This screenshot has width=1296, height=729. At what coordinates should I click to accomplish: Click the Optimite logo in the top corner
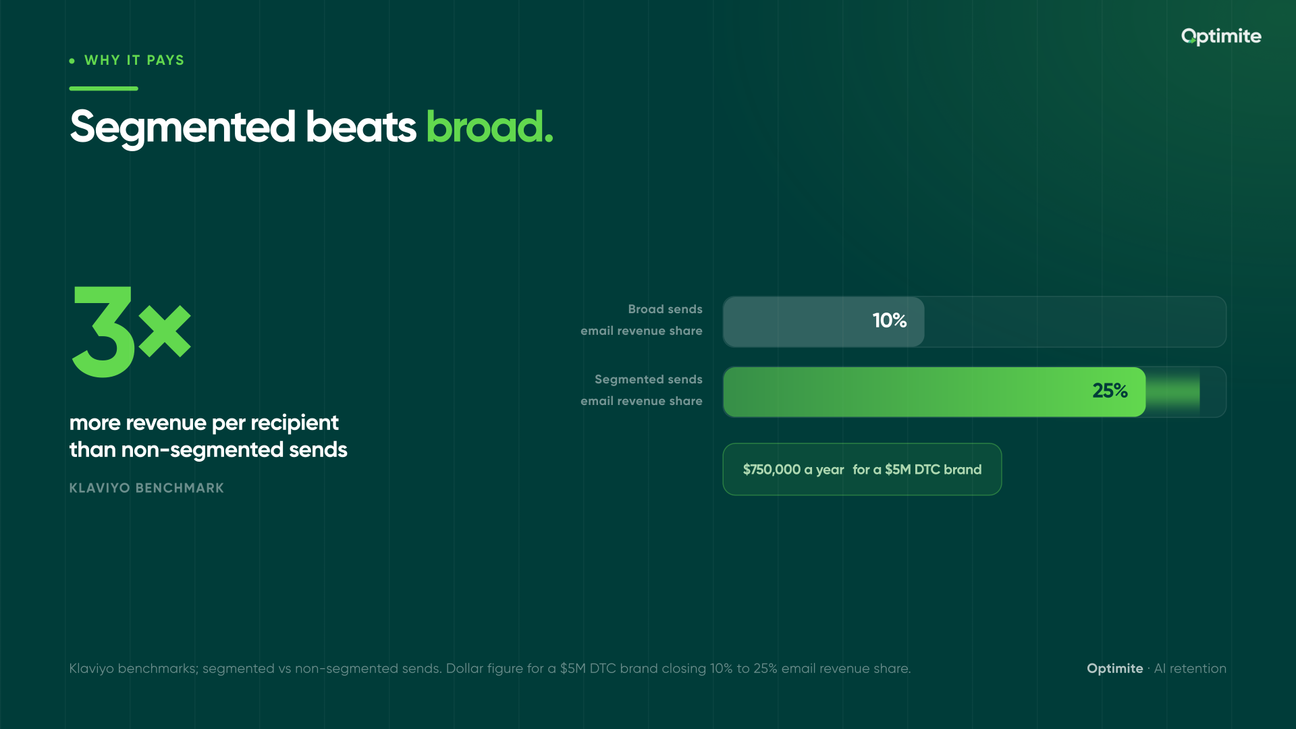(1221, 36)
